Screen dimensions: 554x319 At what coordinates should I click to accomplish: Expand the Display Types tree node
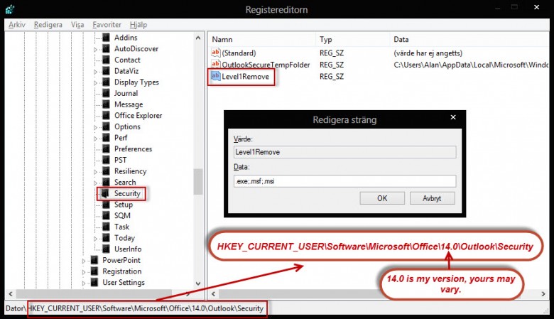pyautogui.click(x=95, y=82)
